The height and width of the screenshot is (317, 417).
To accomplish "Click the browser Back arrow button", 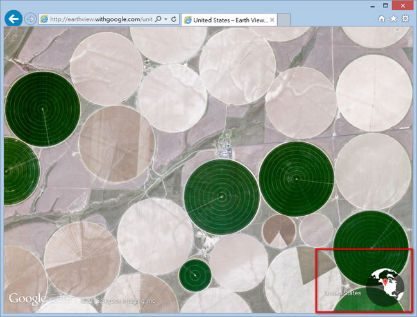I will pyautogui.click(x=13, y=19).
